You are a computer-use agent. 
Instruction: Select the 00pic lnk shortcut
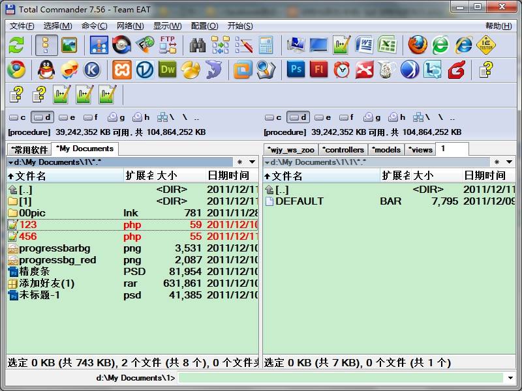[x=132, y=213]
